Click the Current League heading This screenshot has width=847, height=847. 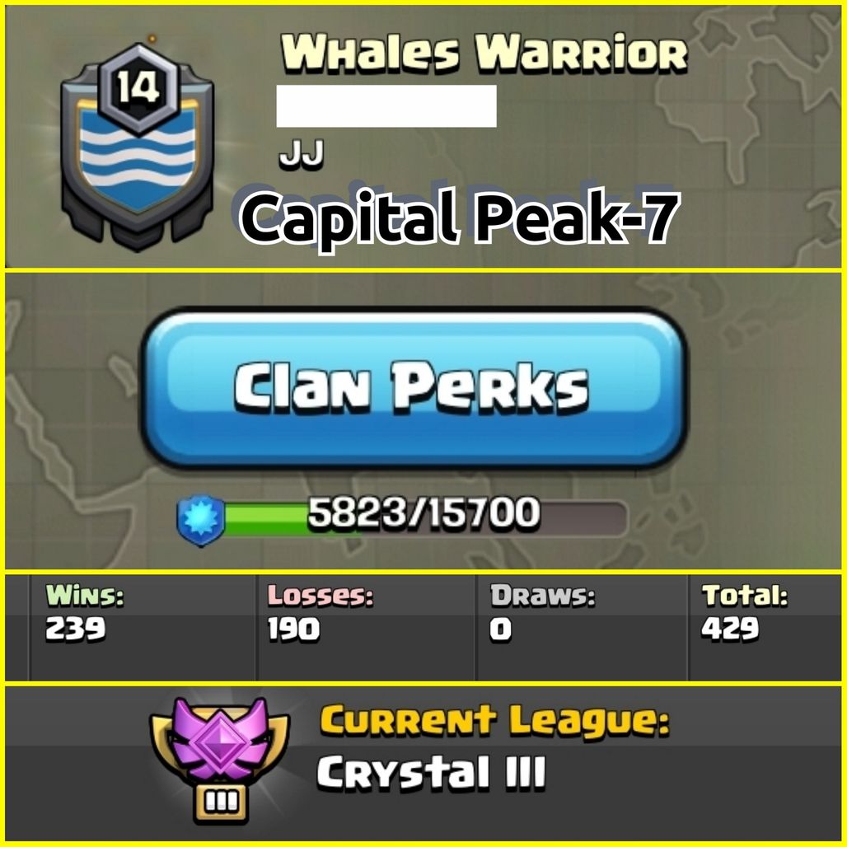pyautogui.click(x=495, y=721)
